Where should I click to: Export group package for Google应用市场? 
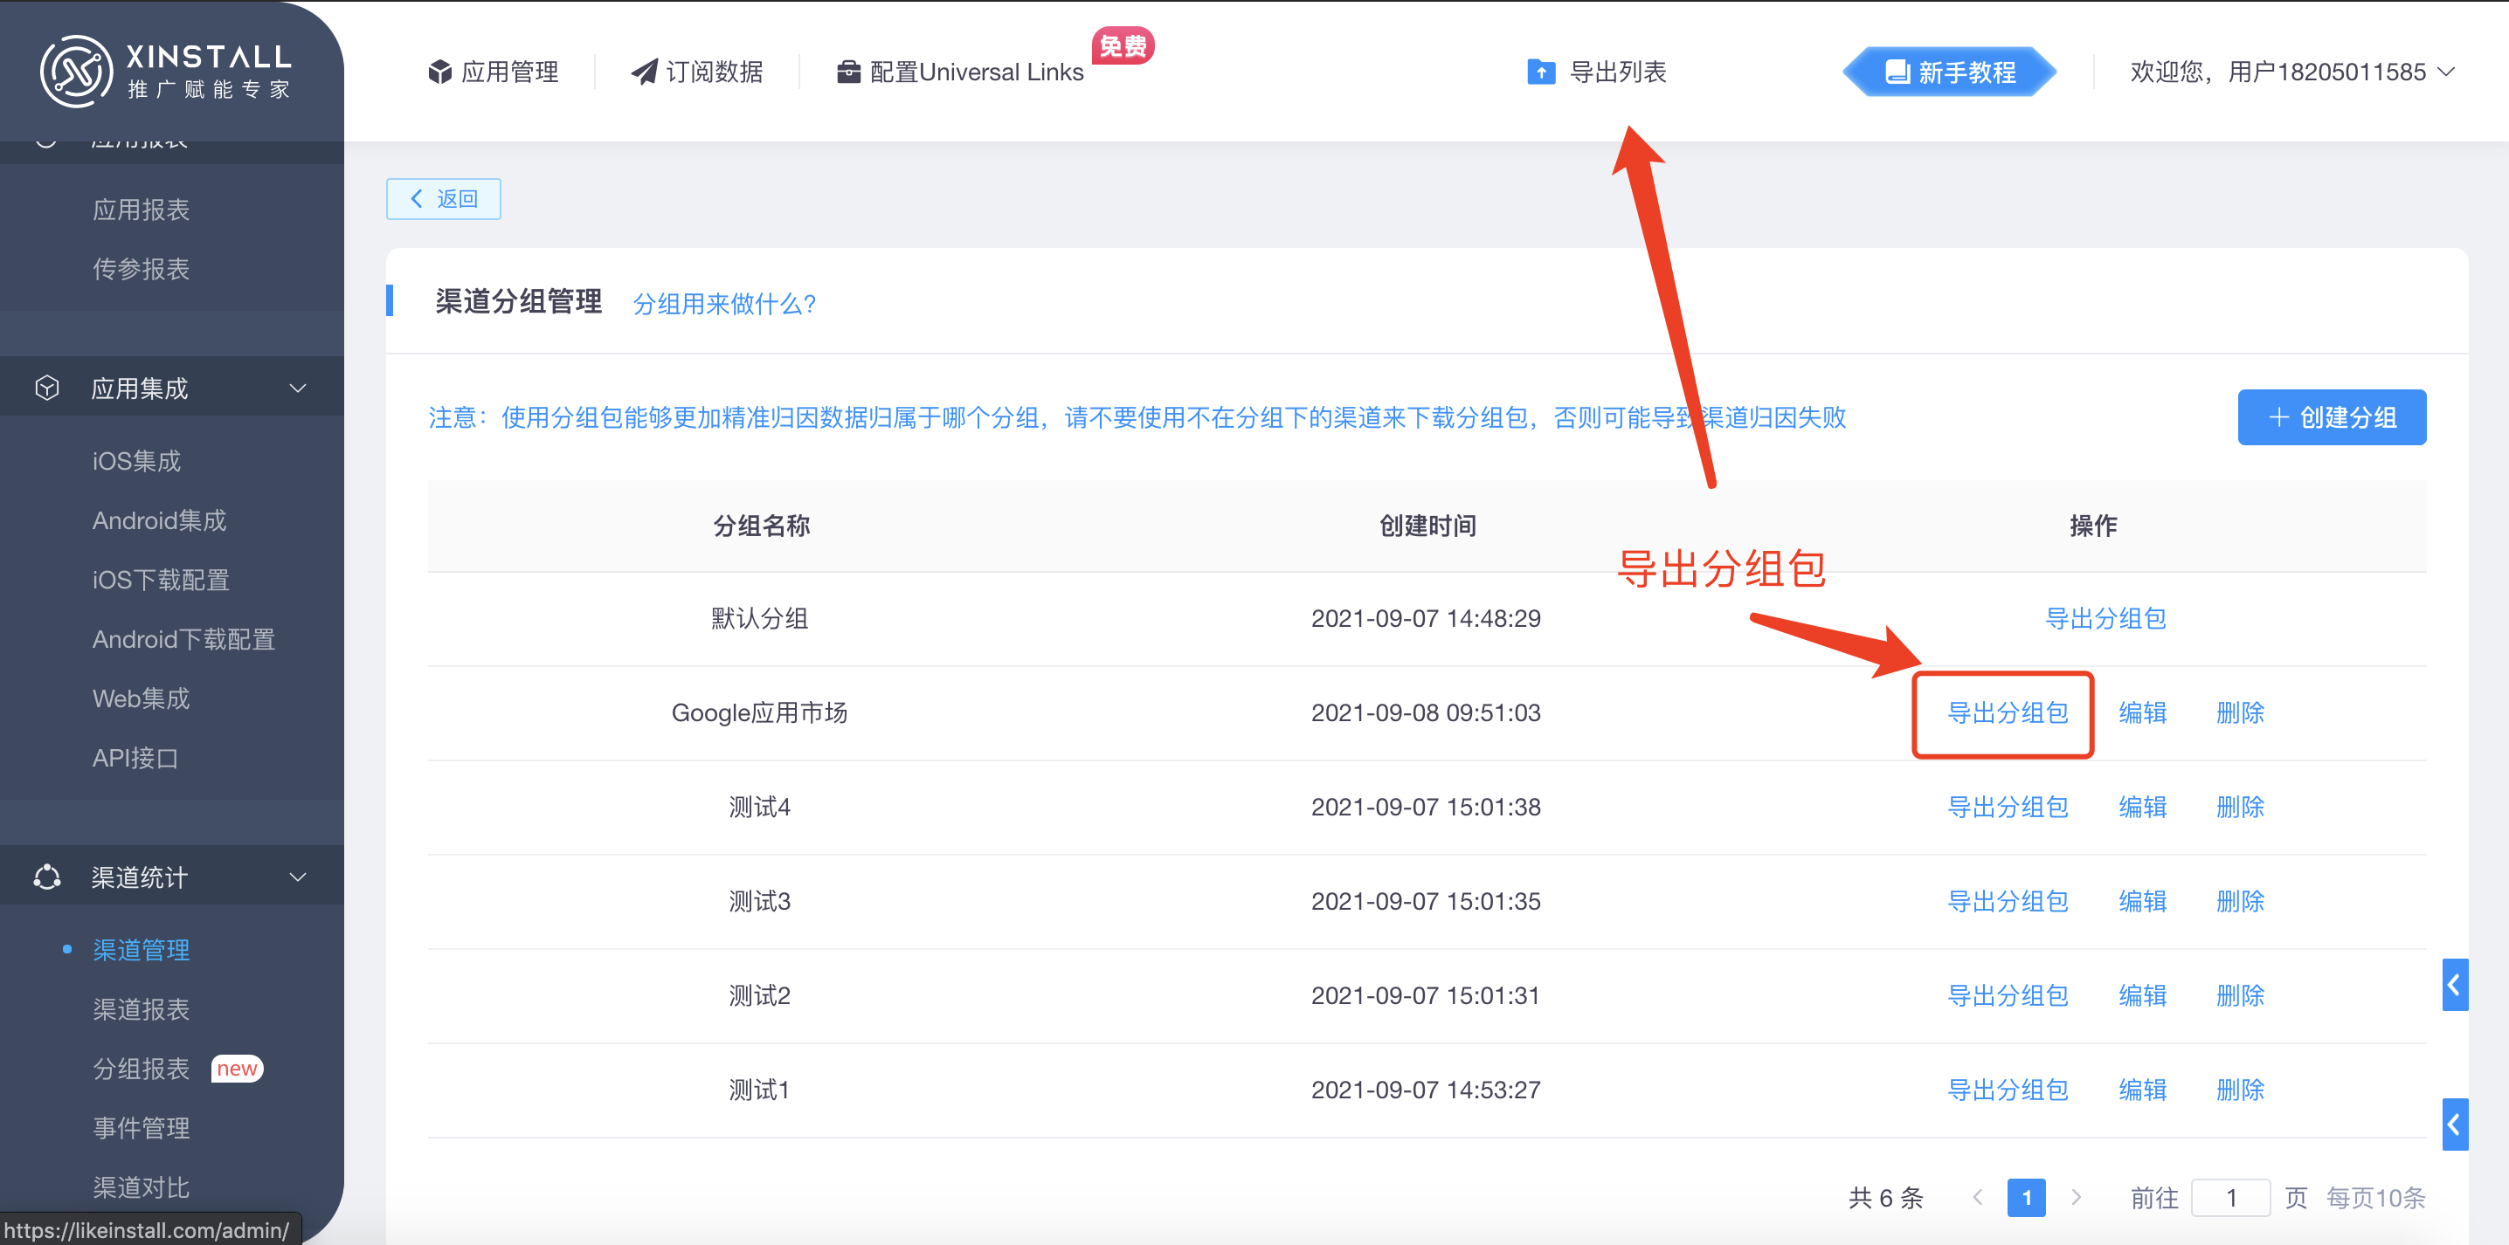[x=2008, y=712]
